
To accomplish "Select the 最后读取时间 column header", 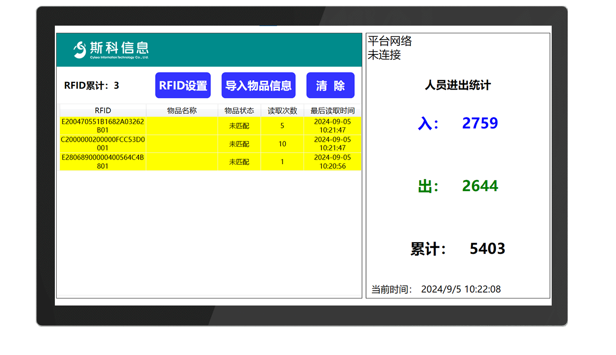I will click(x=331, y=110).
